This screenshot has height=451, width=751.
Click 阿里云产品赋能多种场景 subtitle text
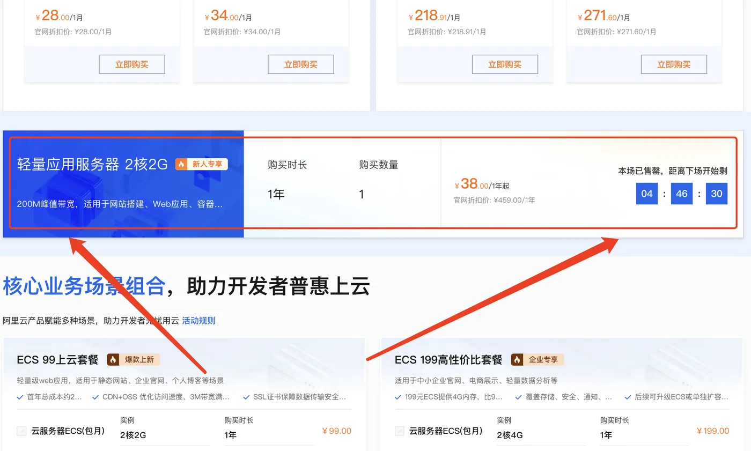point(90,321)
